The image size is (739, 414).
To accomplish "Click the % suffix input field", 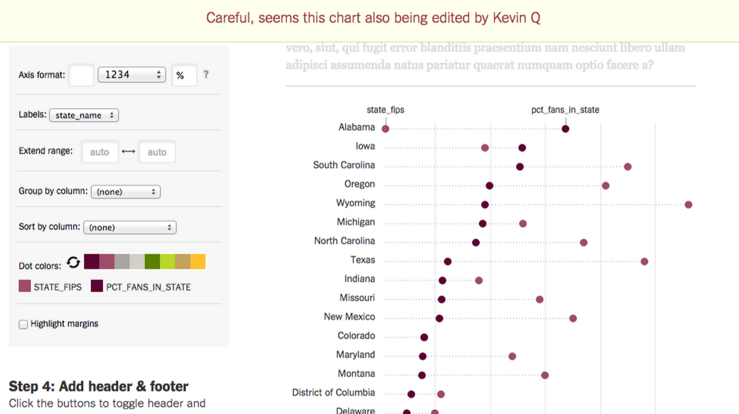I will [184, 75].
